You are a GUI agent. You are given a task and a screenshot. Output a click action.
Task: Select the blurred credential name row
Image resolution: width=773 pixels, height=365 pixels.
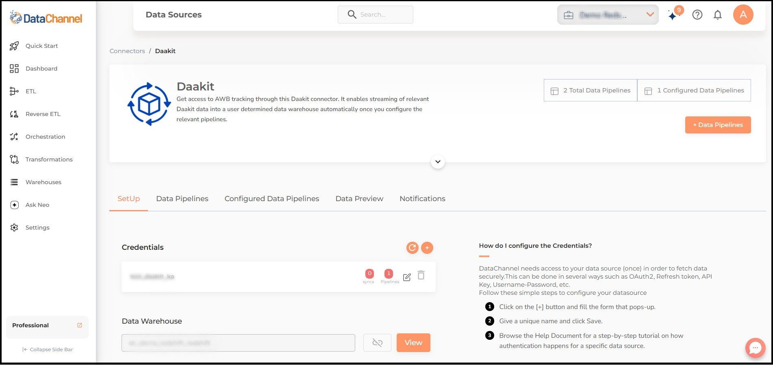pyautogui.click(x=279, y=277)
